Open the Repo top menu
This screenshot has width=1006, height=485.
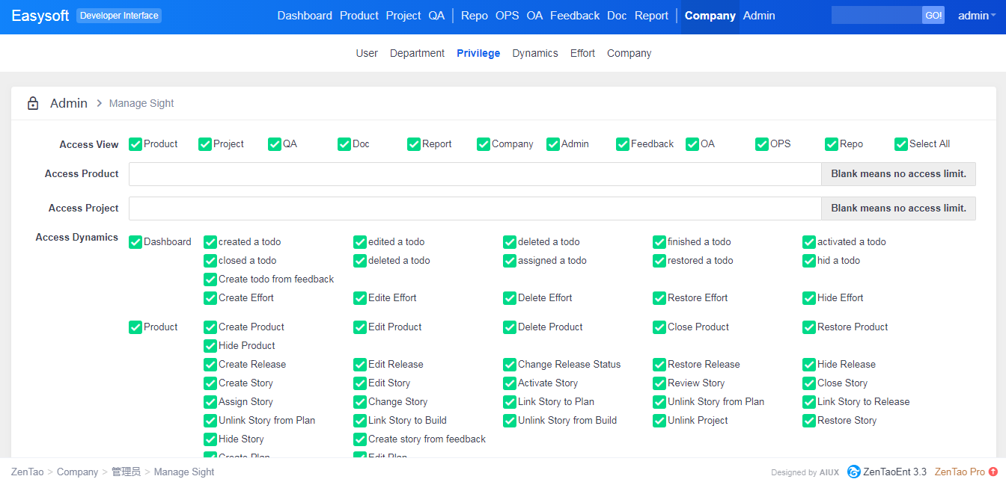(x=475, y=16)
